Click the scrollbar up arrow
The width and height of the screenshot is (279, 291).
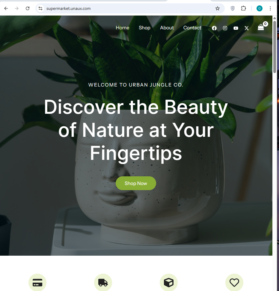point(275,18)
